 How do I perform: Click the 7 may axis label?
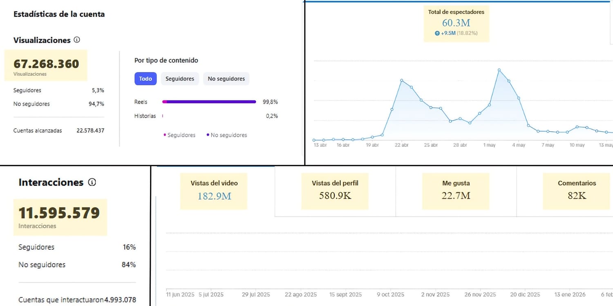pos(548,145)
